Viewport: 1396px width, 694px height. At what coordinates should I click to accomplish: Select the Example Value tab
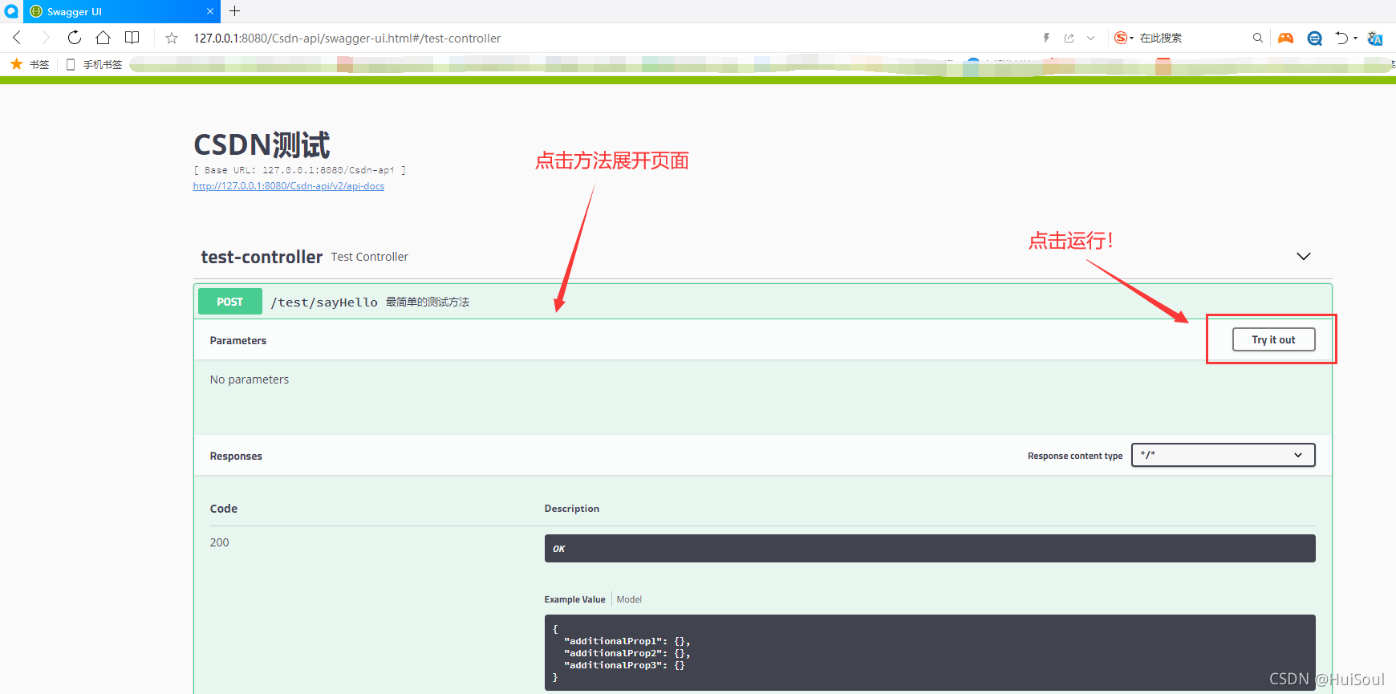[x=574, y=599]
